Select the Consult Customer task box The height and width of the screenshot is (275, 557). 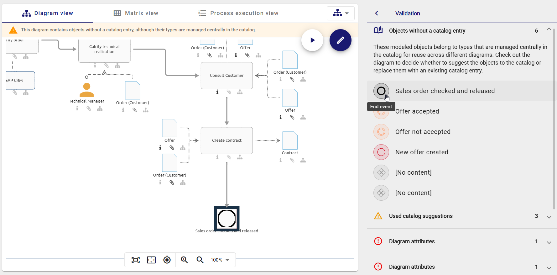click(227, 76)
